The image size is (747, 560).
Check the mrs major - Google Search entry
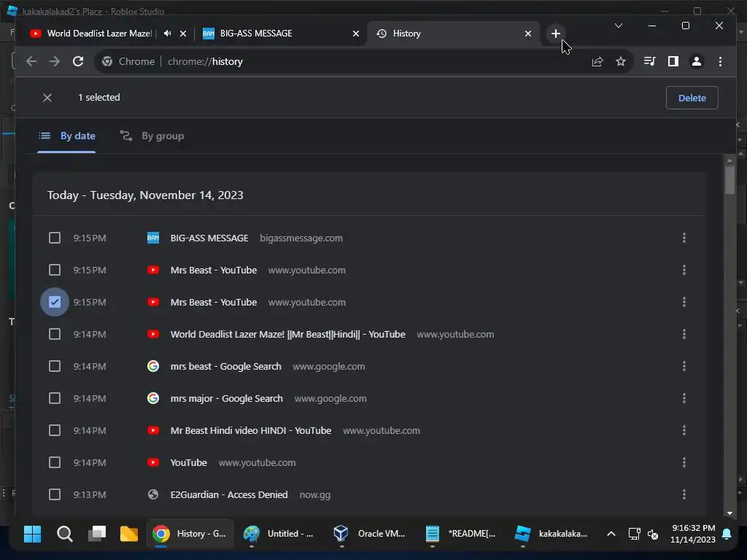click(x=55, y=398)
